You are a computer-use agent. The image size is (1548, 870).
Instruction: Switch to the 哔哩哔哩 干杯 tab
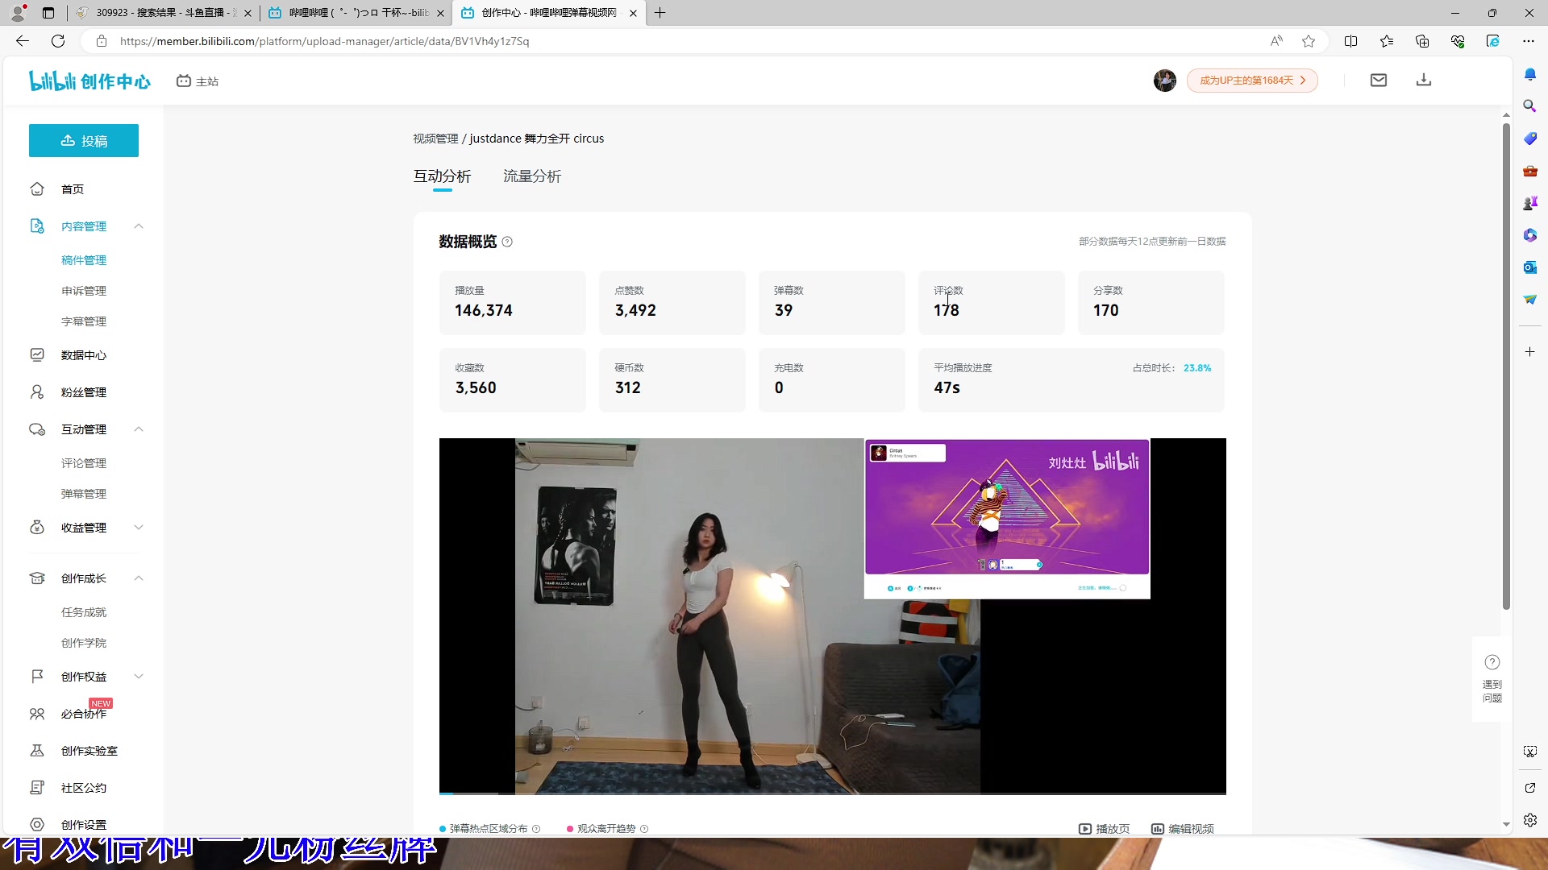(x=356, y=13)
